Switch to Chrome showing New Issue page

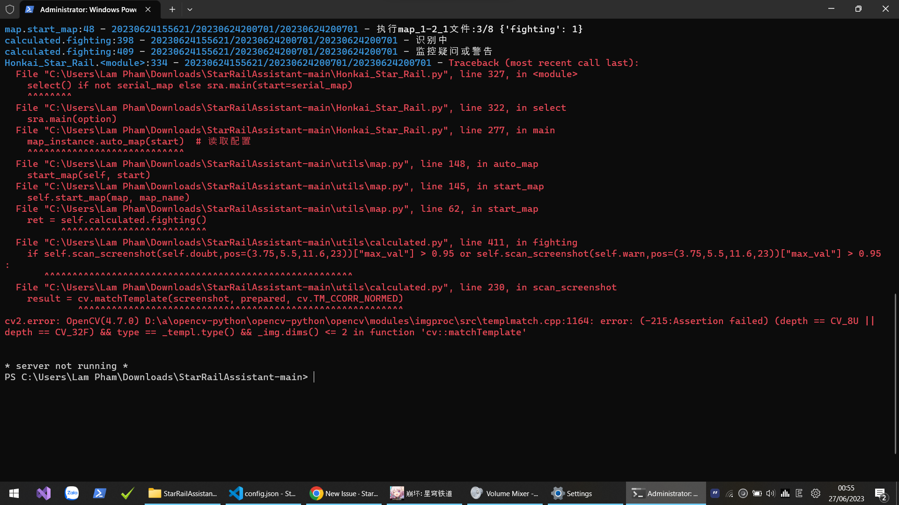[344, 493]
